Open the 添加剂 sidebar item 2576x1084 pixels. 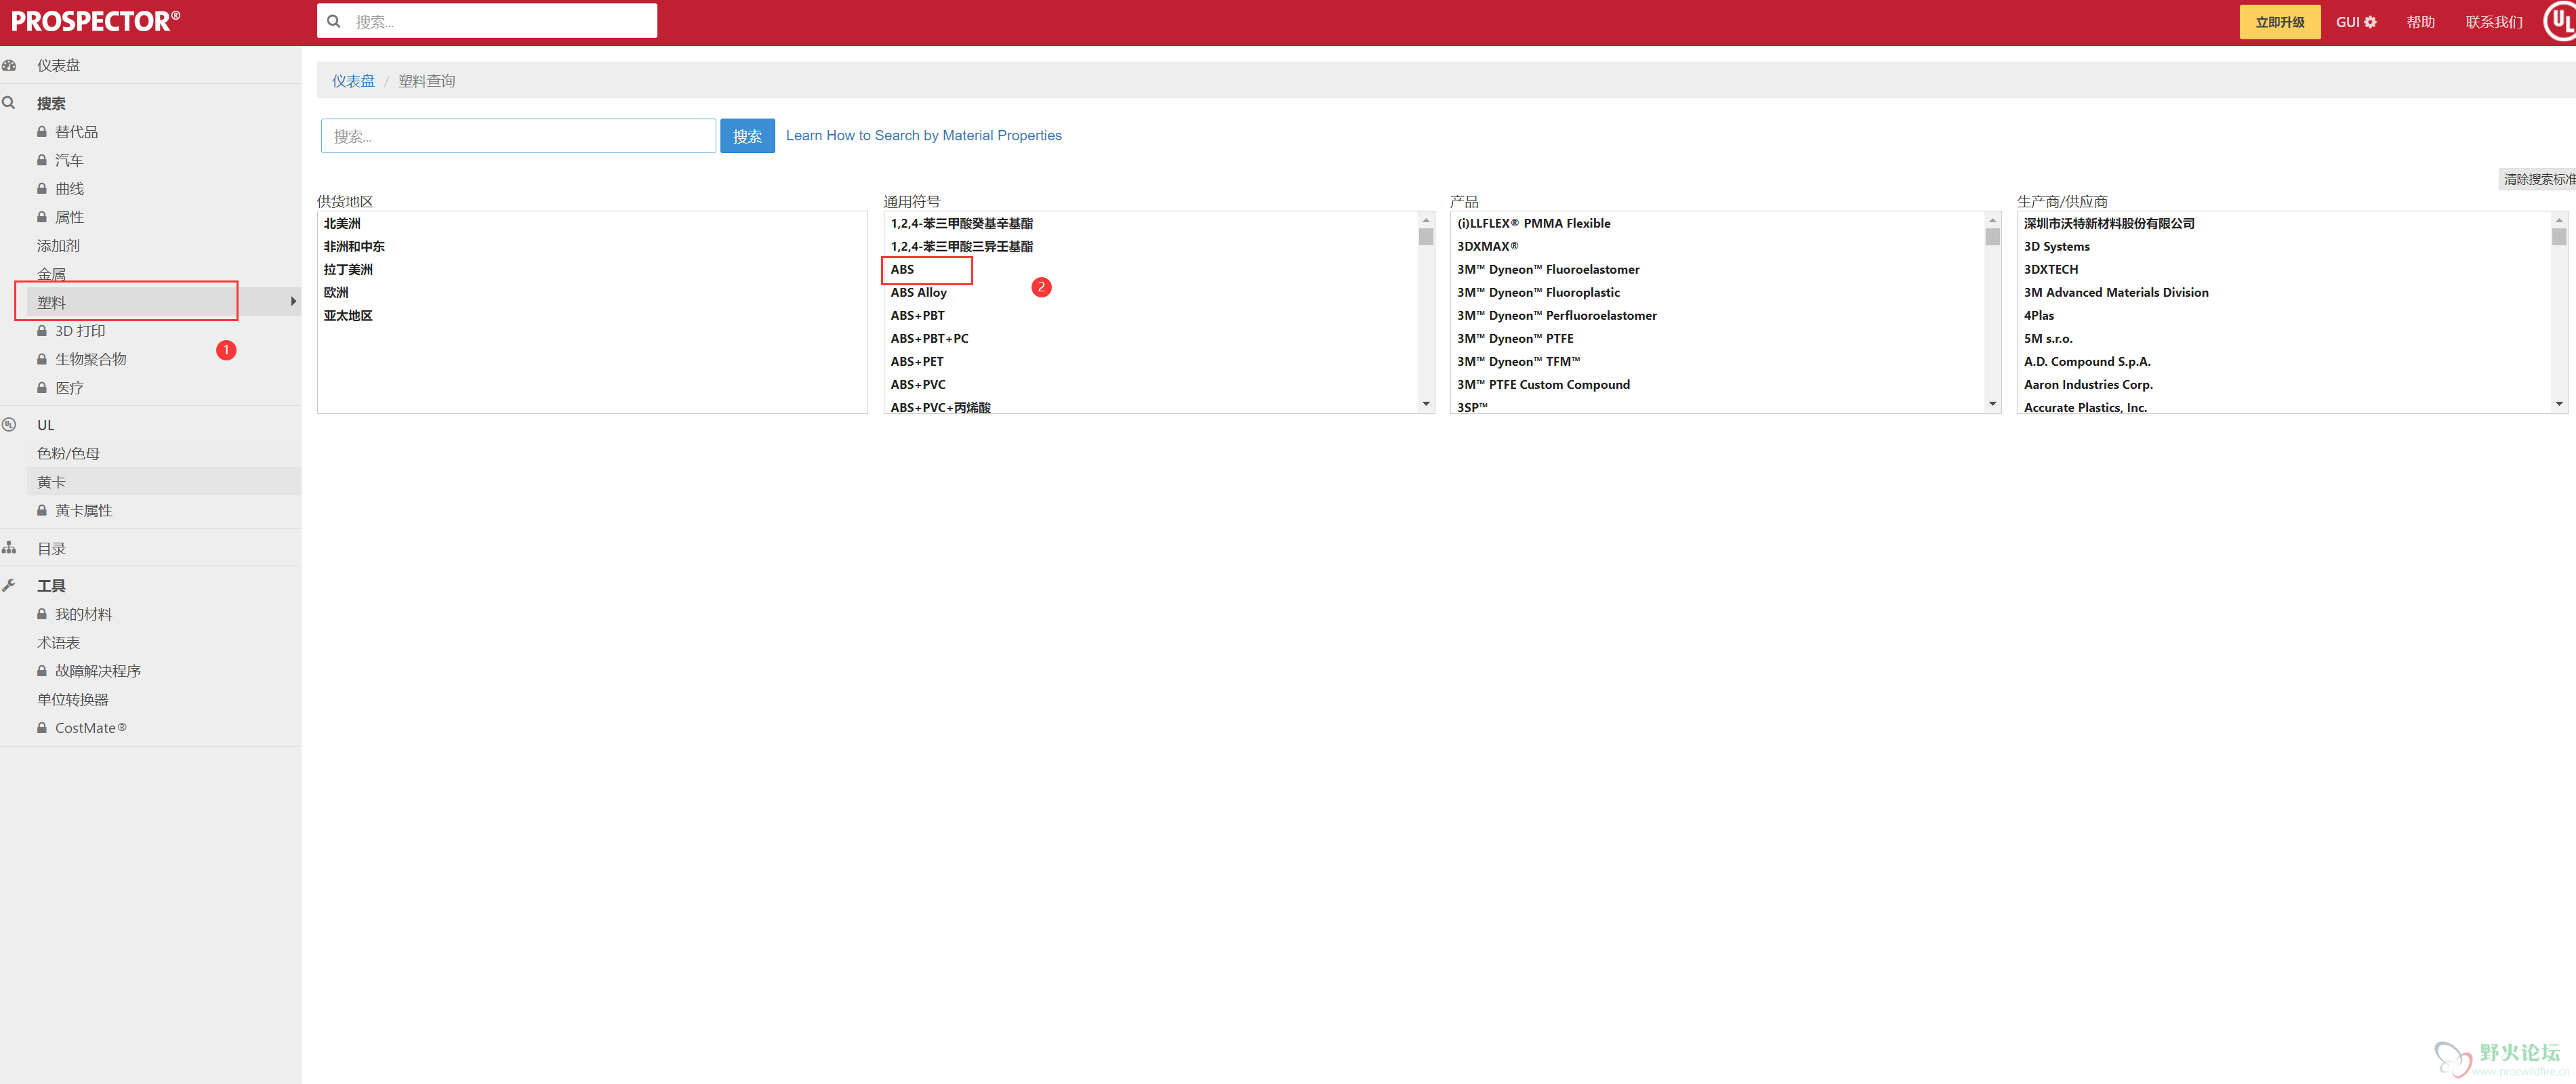coord(58,246)
